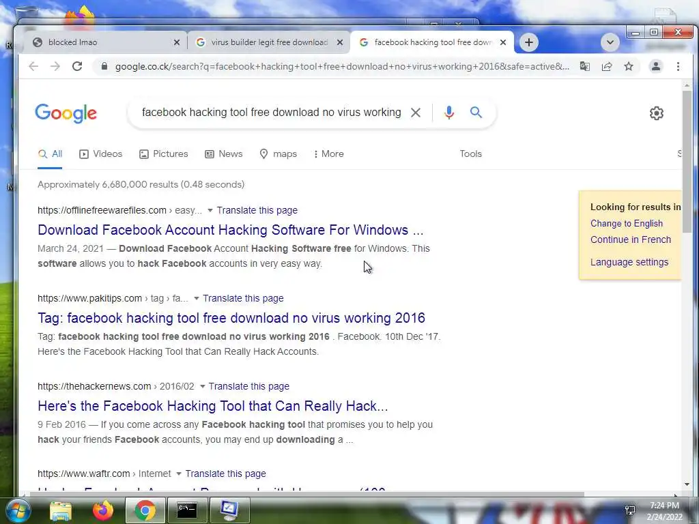Open the search Tools options
This screenshot has height=524, width=699.
coord(471,154)
